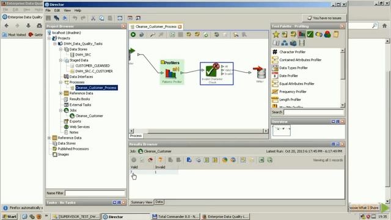
Task: Open the Help menu
Action: tap(78, 10)
